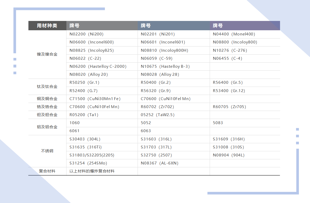This screenshot has height=203, width=310.
Task: Select the 铜及铜合金 category cell
Action: pos(47,99)
